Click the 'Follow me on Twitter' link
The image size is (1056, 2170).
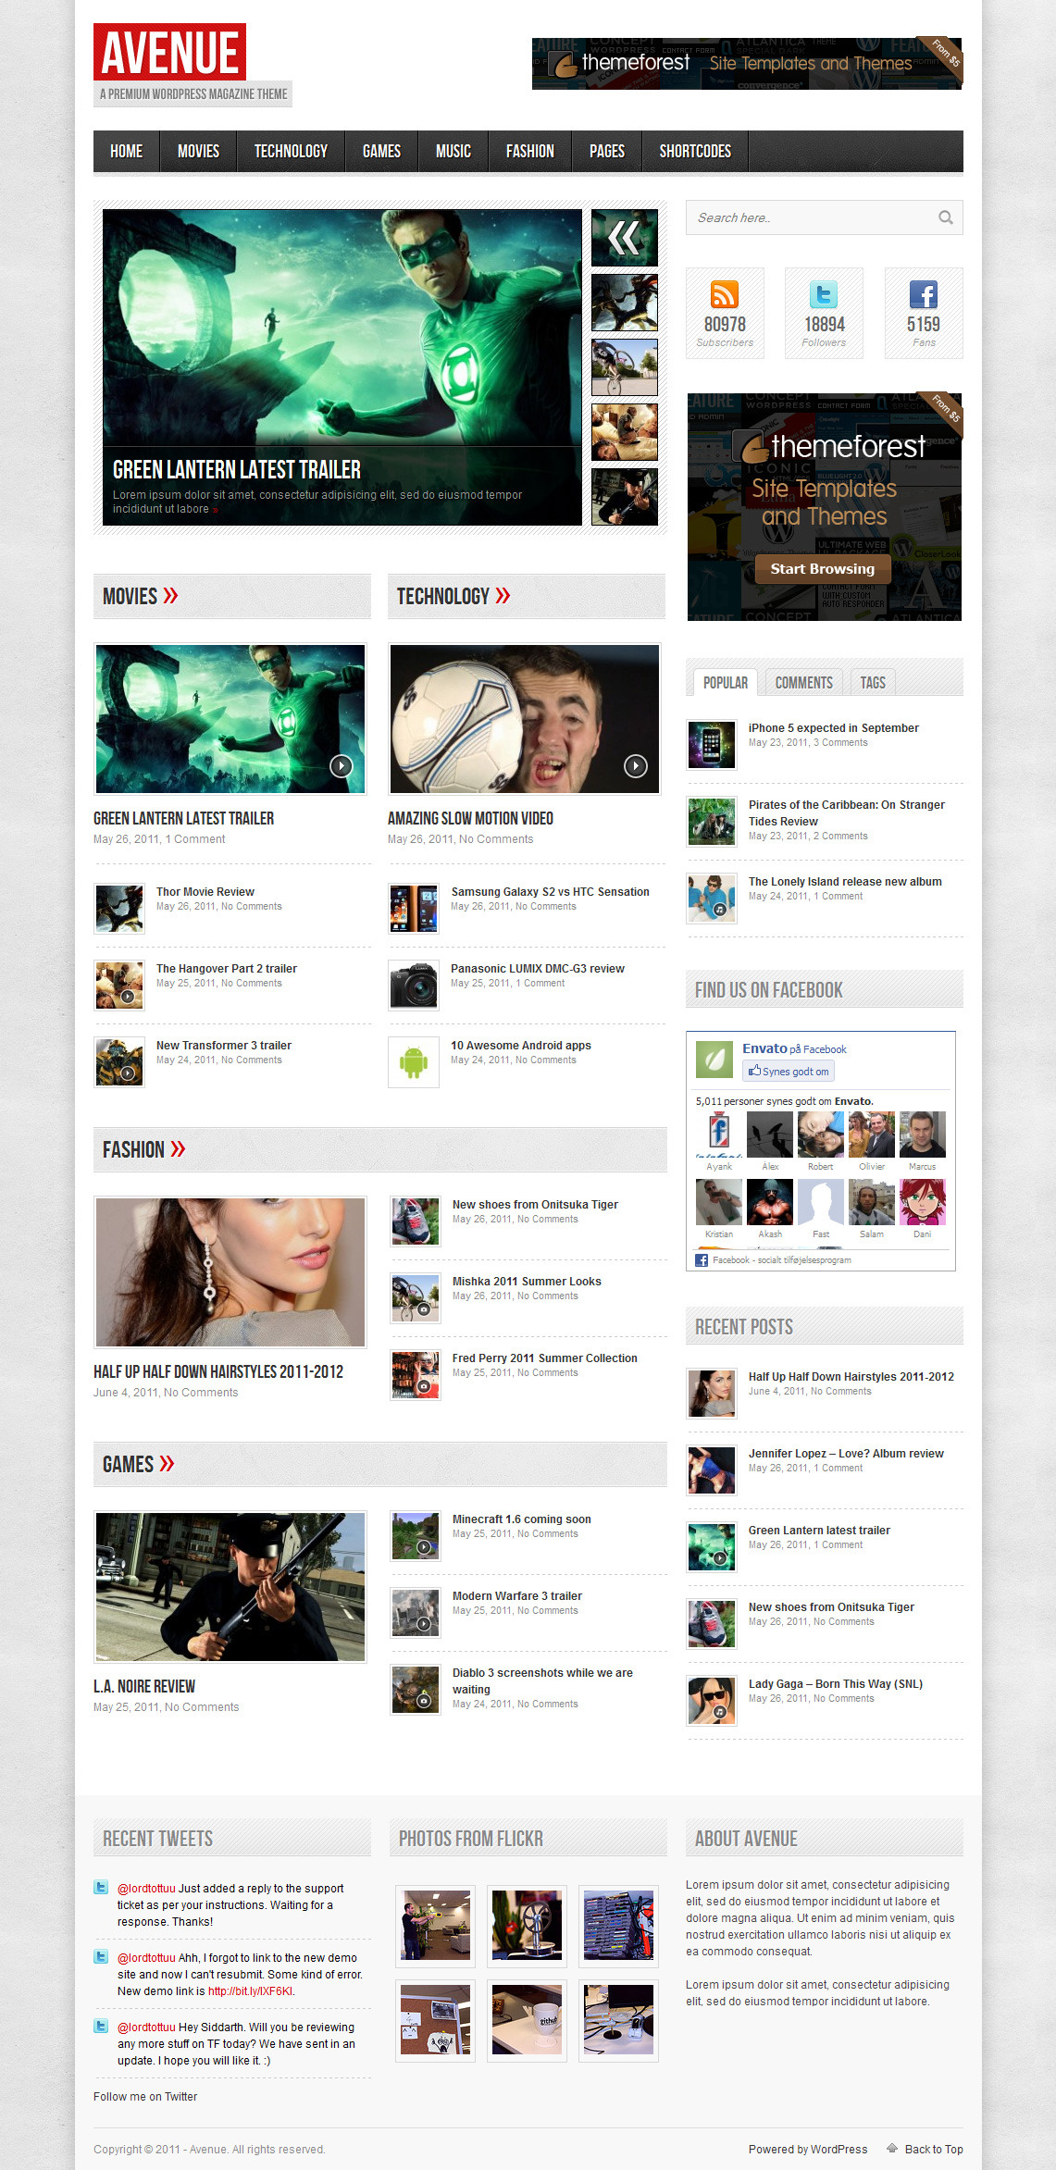pos(145,2097)
